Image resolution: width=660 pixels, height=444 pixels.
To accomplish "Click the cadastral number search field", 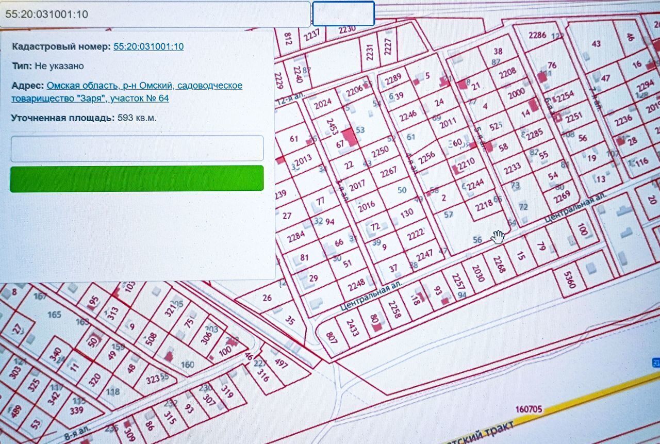I will [x=155, y=14].
